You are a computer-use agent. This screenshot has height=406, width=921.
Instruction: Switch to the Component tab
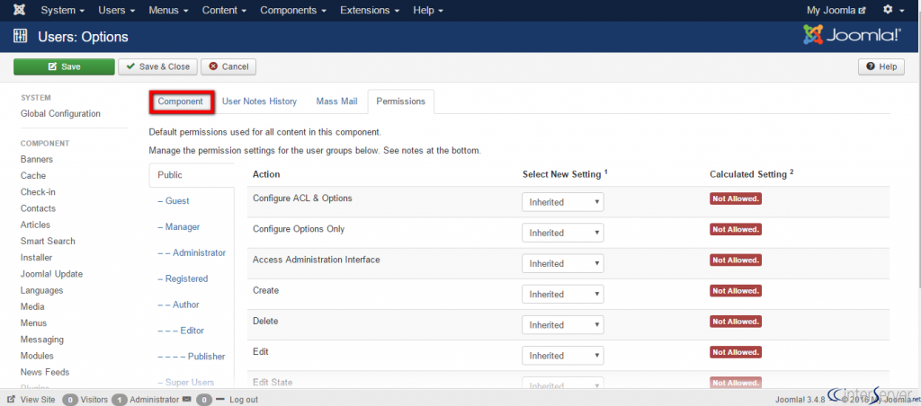[x=180, y=101]
